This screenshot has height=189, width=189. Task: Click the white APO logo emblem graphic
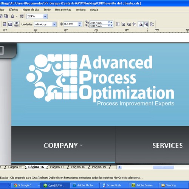(x=52, y=78)
